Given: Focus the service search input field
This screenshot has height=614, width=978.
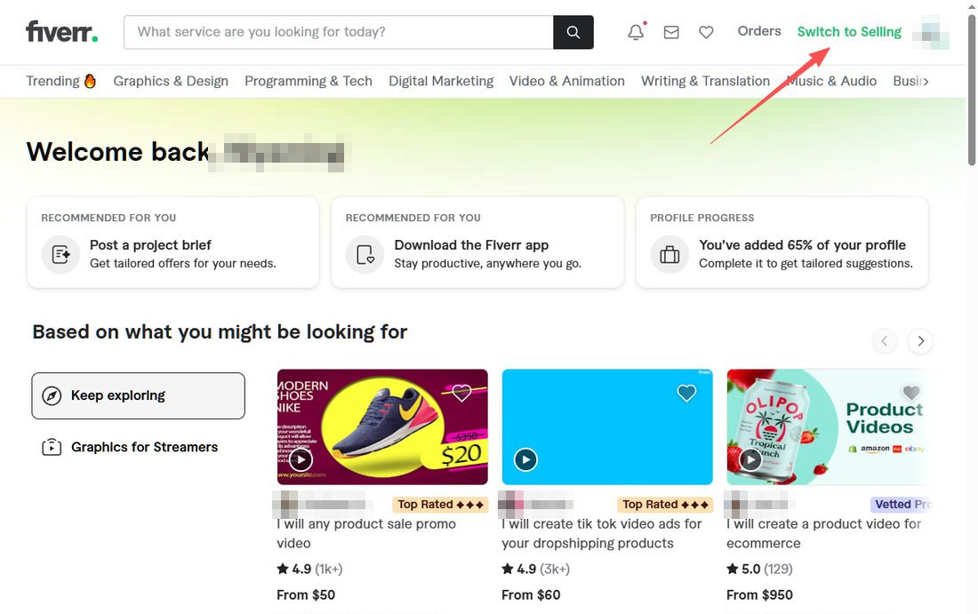Looking at the screenshot, I should pyautogui.click(x=339, y=32).
